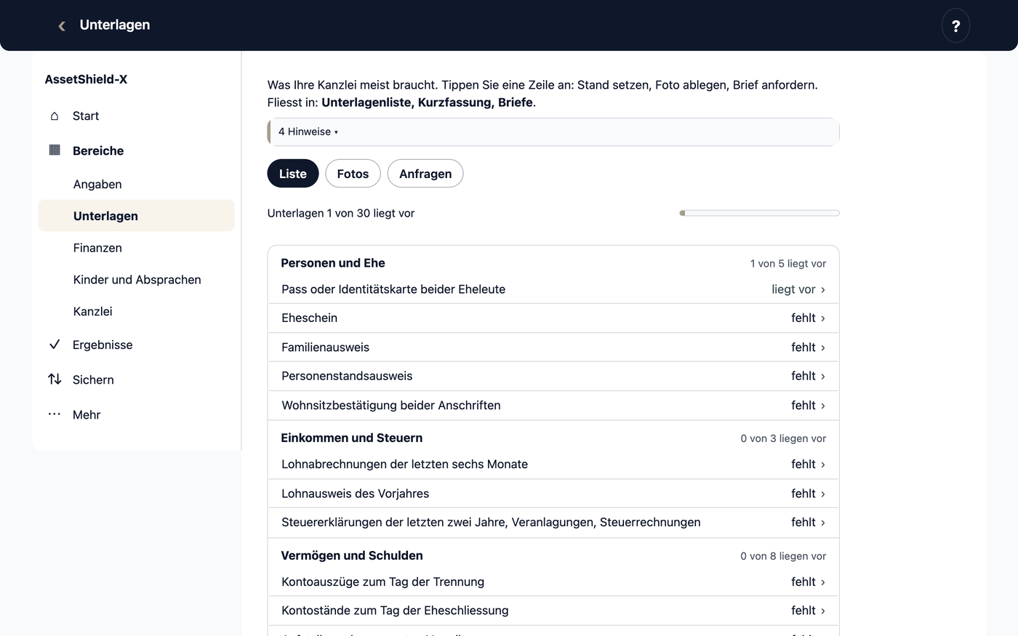Click the AssetShield-X app title
This screenshot has width=1018, height=636.
[86, 79]
